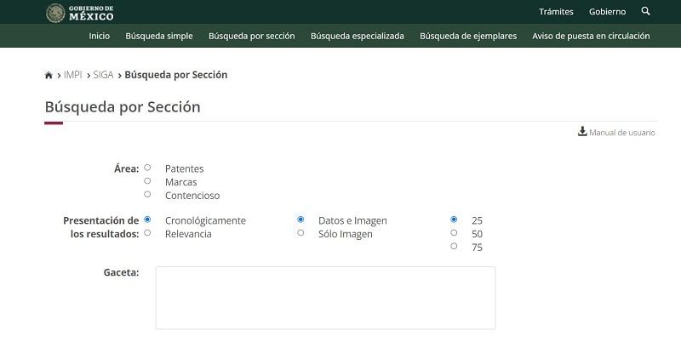Open Búsqueda de ejemplares menu item

[468, 36]
